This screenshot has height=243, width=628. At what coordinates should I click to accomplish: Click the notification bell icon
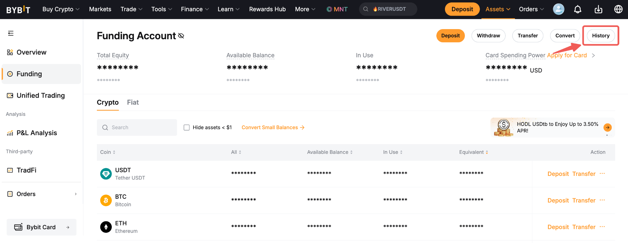tap(577, 9)
